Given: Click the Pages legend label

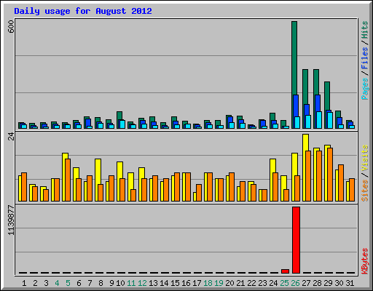Looking at the screenshot, I should click(365, 89).
